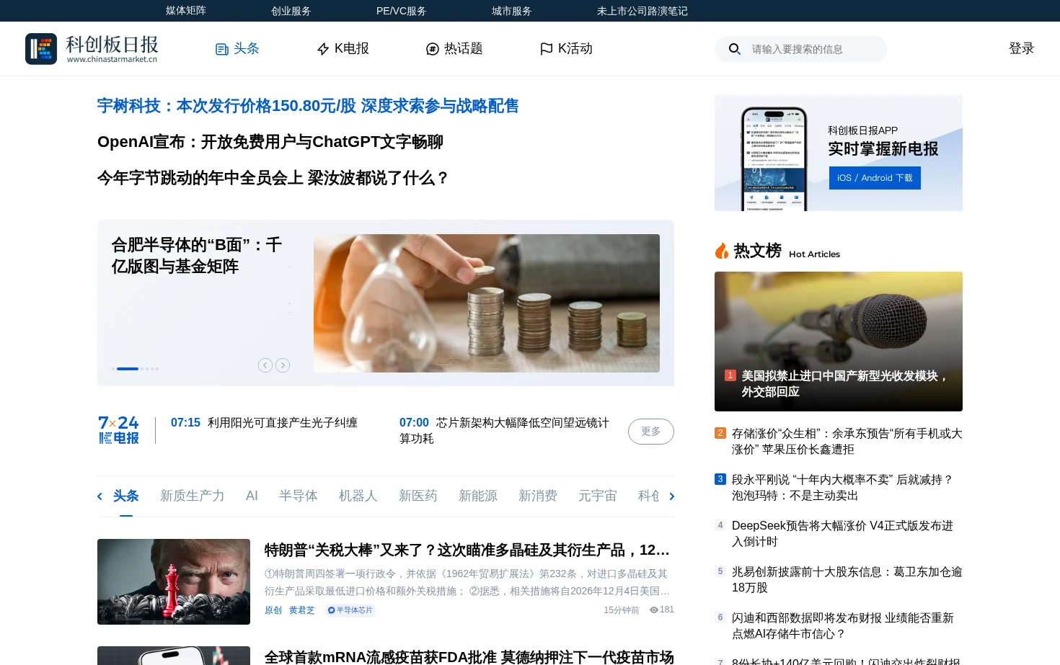Click the search magnifier icon
Screen dimensions: 1060x665
click(735, 49)
